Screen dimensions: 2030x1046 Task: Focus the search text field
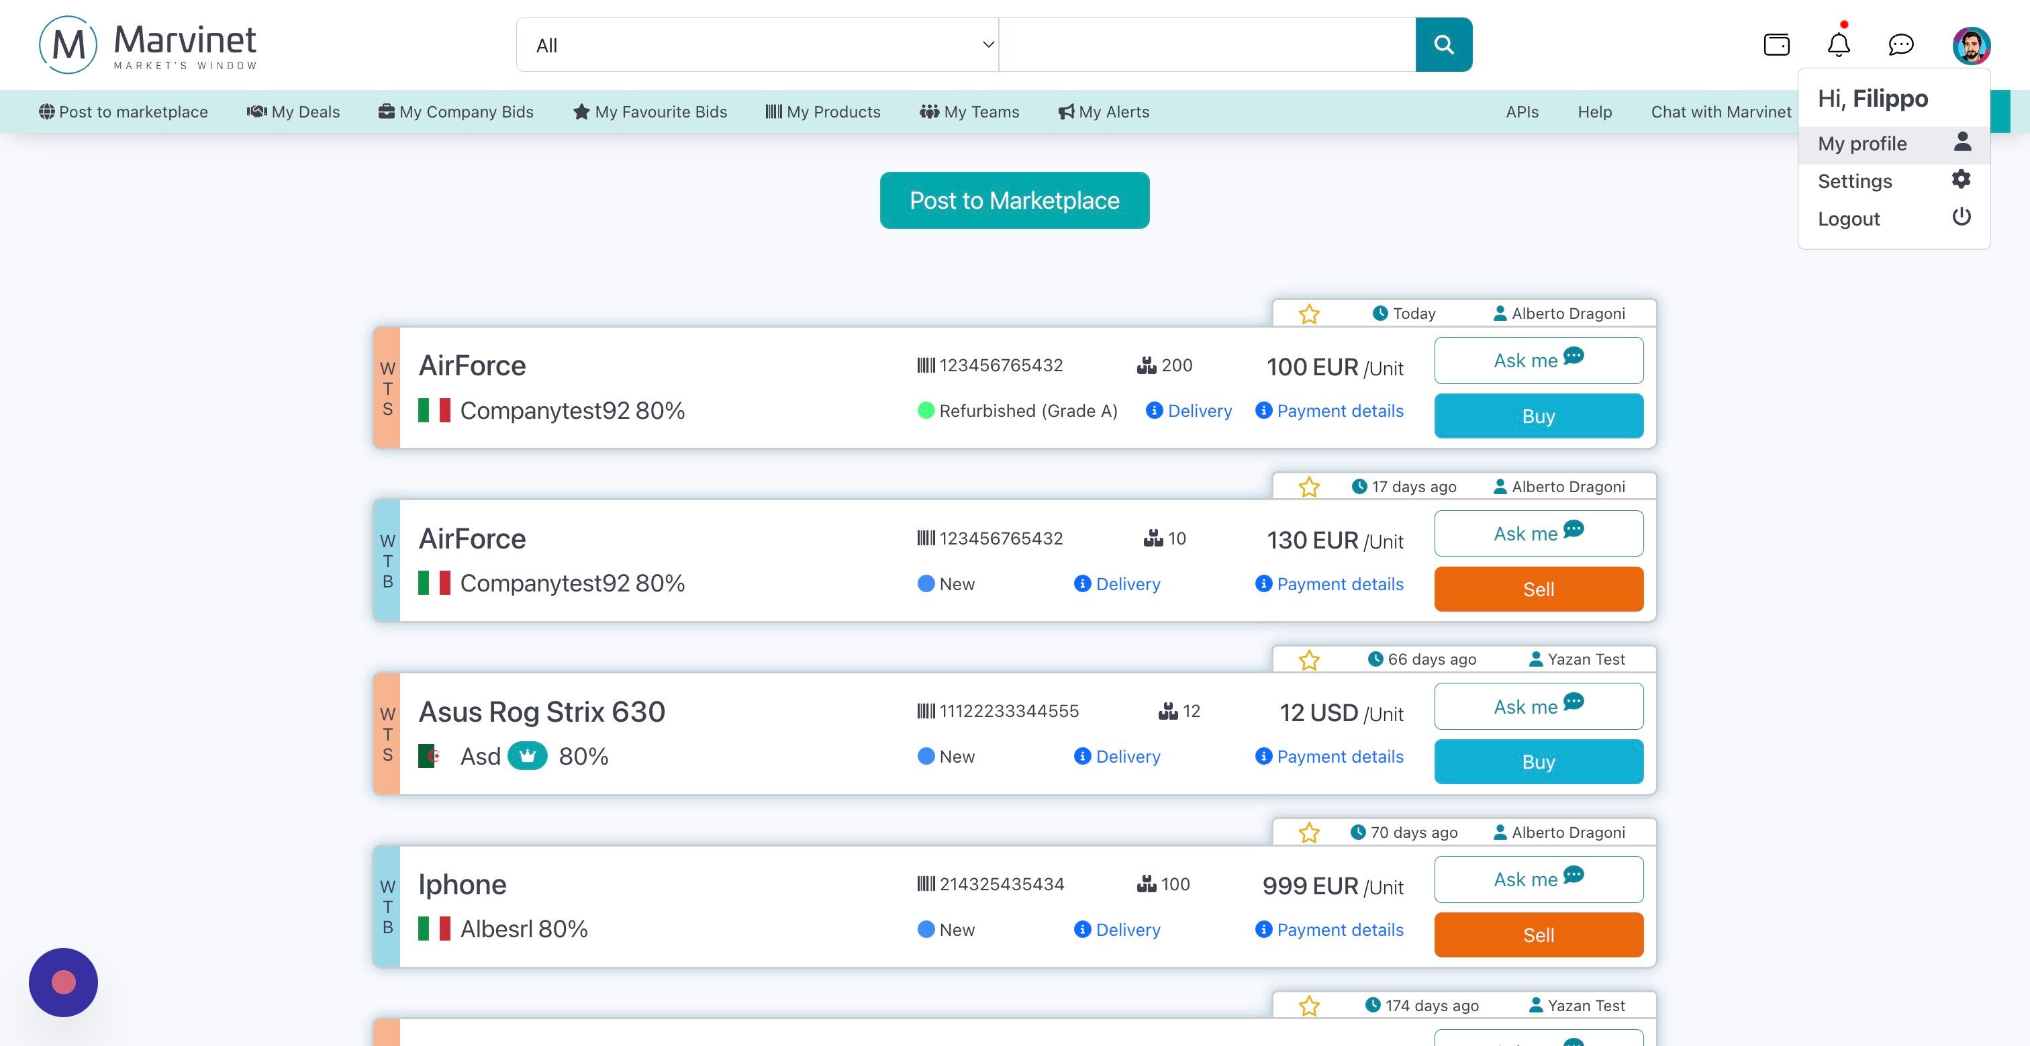pos(1207,45)
